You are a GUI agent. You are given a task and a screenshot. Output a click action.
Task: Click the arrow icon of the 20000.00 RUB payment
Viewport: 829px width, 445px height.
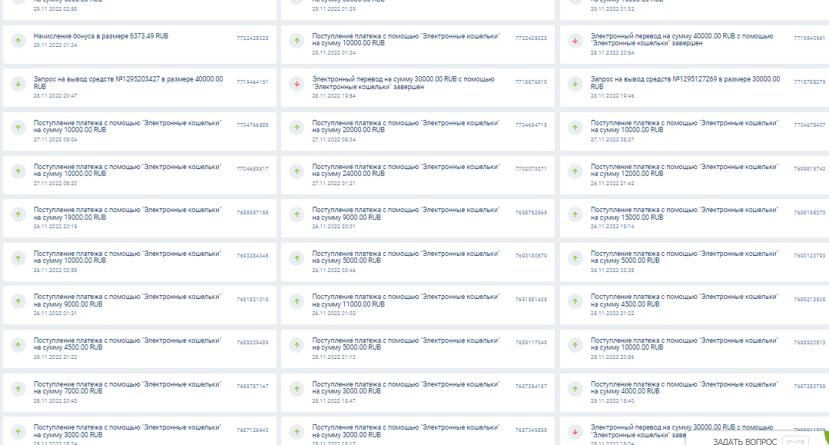click(297, 128)
